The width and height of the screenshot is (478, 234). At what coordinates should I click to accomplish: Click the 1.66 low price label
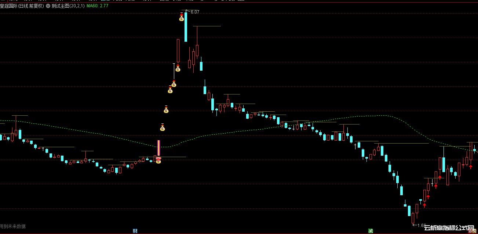(422, 226)
